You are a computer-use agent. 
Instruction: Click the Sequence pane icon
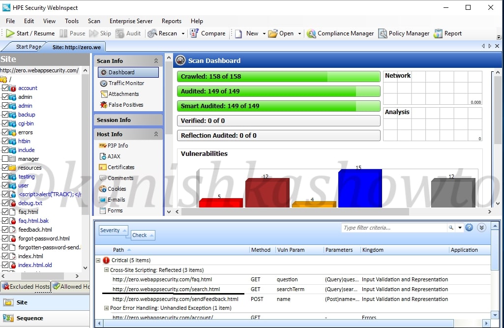pos(8,318)
